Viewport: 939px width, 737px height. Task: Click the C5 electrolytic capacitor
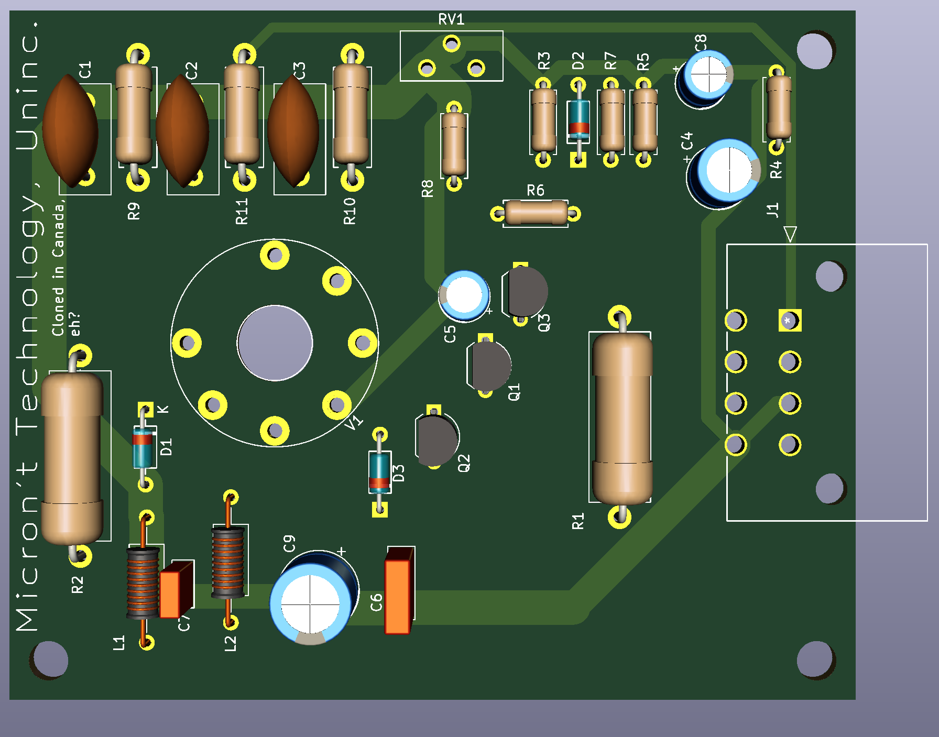(x=464, y=296)
